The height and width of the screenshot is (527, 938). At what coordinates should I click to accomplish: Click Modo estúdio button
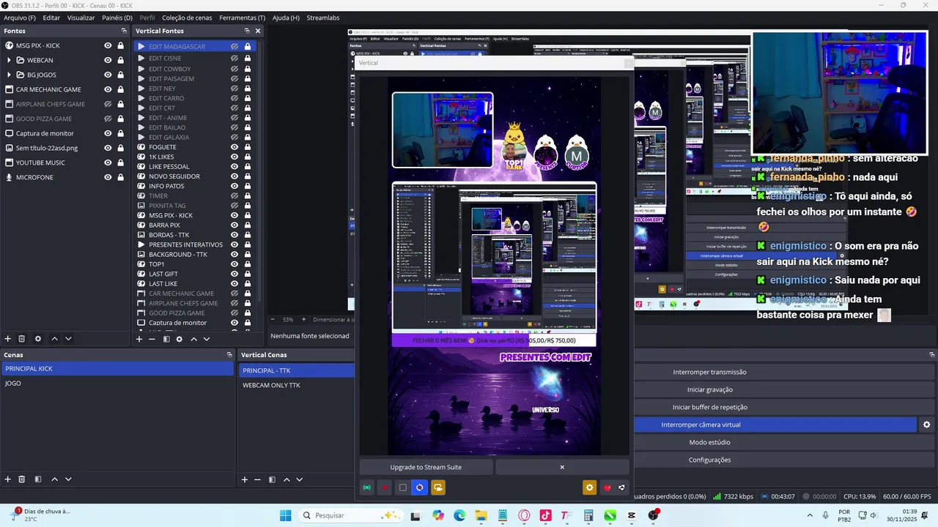pos(709,442)
